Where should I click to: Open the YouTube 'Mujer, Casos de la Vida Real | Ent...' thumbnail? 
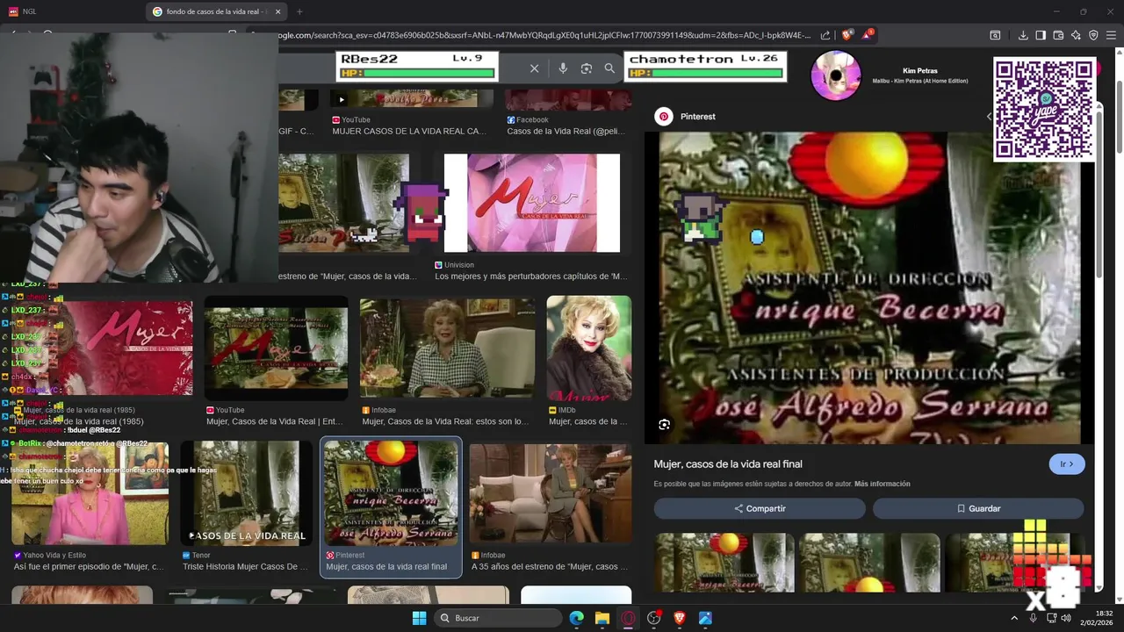(277, 348)
